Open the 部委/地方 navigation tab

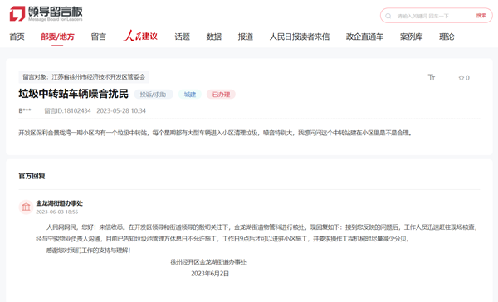pyautogui.click(x=57, y=37)
